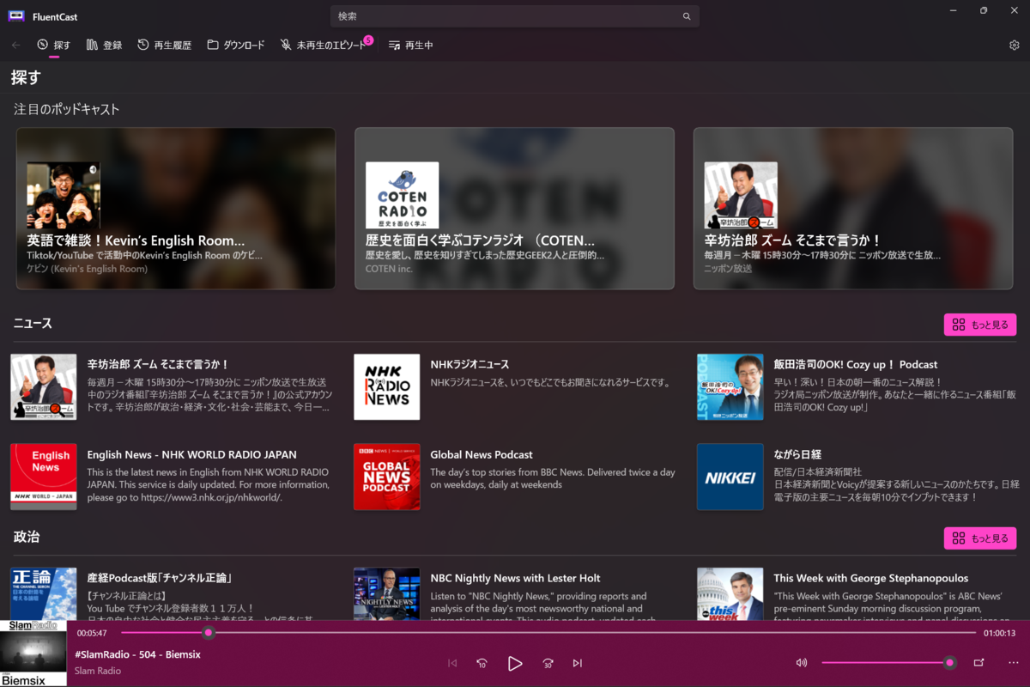Click the elapsed time 00:05:47
This screenshot has height=687, width=1030.
pos(92,633)
